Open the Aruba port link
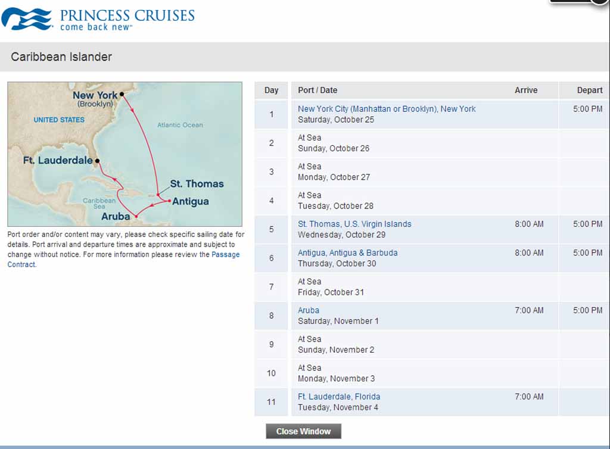Viewport: 610px width, 449px height. tap(308, 310)
